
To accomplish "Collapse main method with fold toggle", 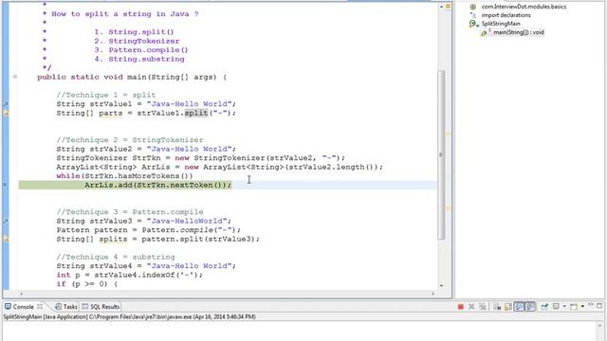I will [15, 77].
